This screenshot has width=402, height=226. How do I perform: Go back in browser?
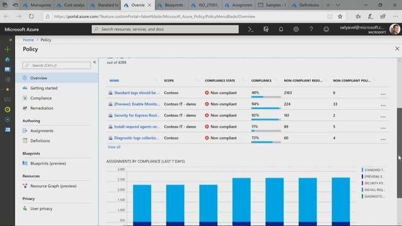click(x=6, y=16)
